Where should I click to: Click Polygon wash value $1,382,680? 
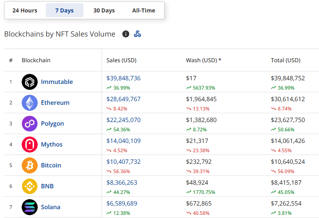201,120
